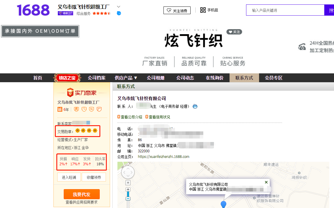Click the 1688 logo
Screen dimensions: 334x208
(33, 10)
